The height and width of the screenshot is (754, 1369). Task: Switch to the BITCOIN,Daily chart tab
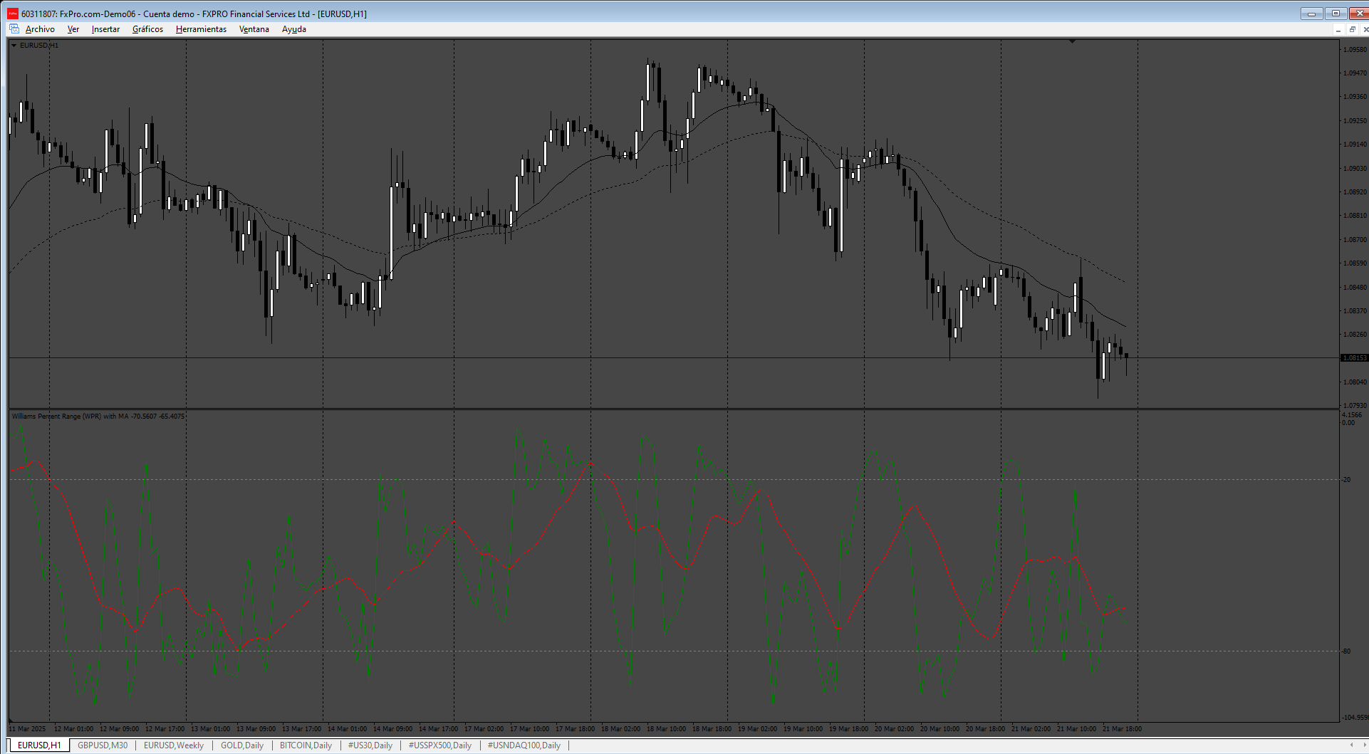[x=306, y=745]
